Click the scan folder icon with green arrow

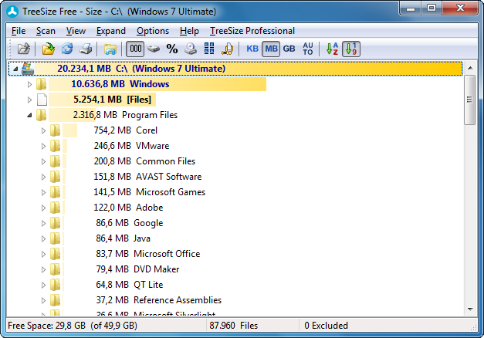click(48, 49)
